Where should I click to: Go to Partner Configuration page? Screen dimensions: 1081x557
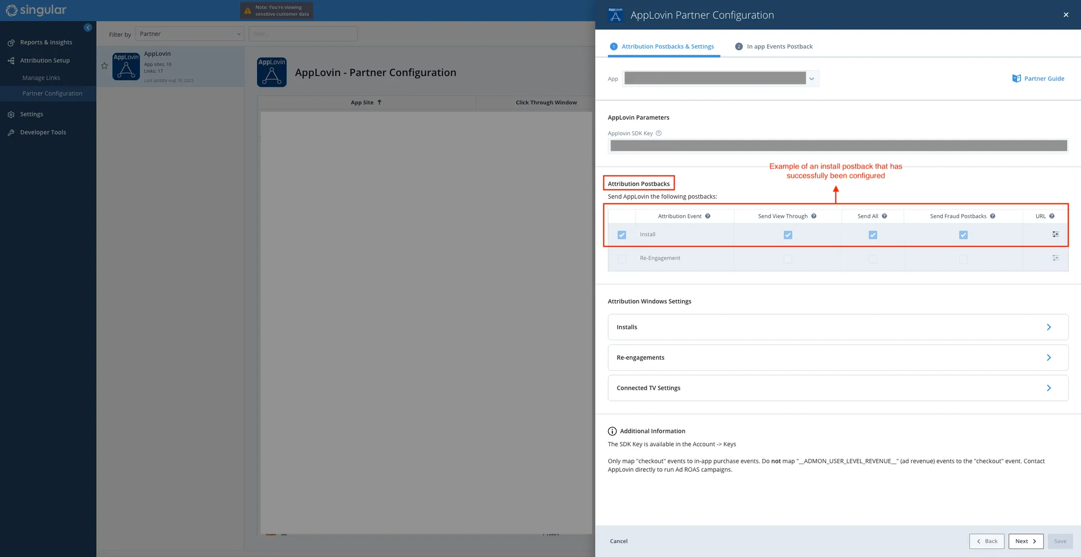pyautogui.click(x=52, y=93)
